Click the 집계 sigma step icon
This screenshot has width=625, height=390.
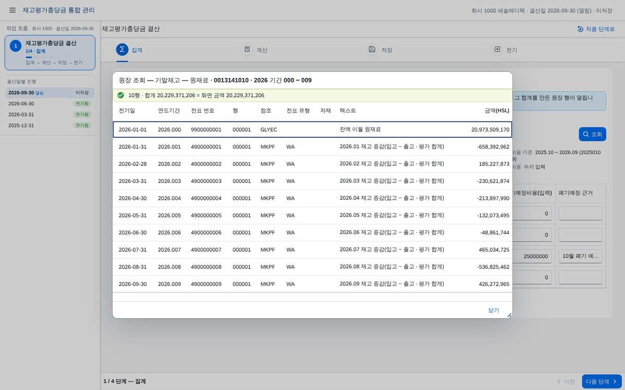122,49
